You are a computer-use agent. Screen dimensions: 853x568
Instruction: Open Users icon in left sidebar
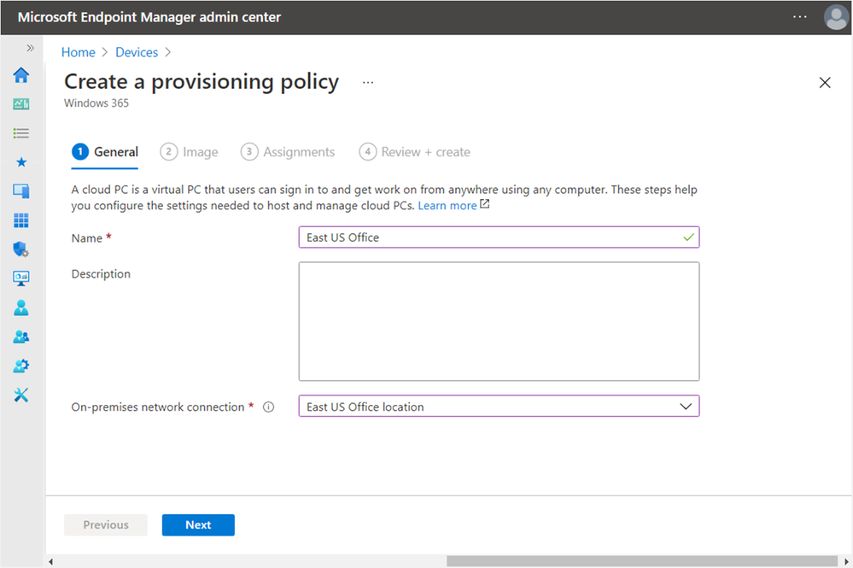[x=21, y=307]
